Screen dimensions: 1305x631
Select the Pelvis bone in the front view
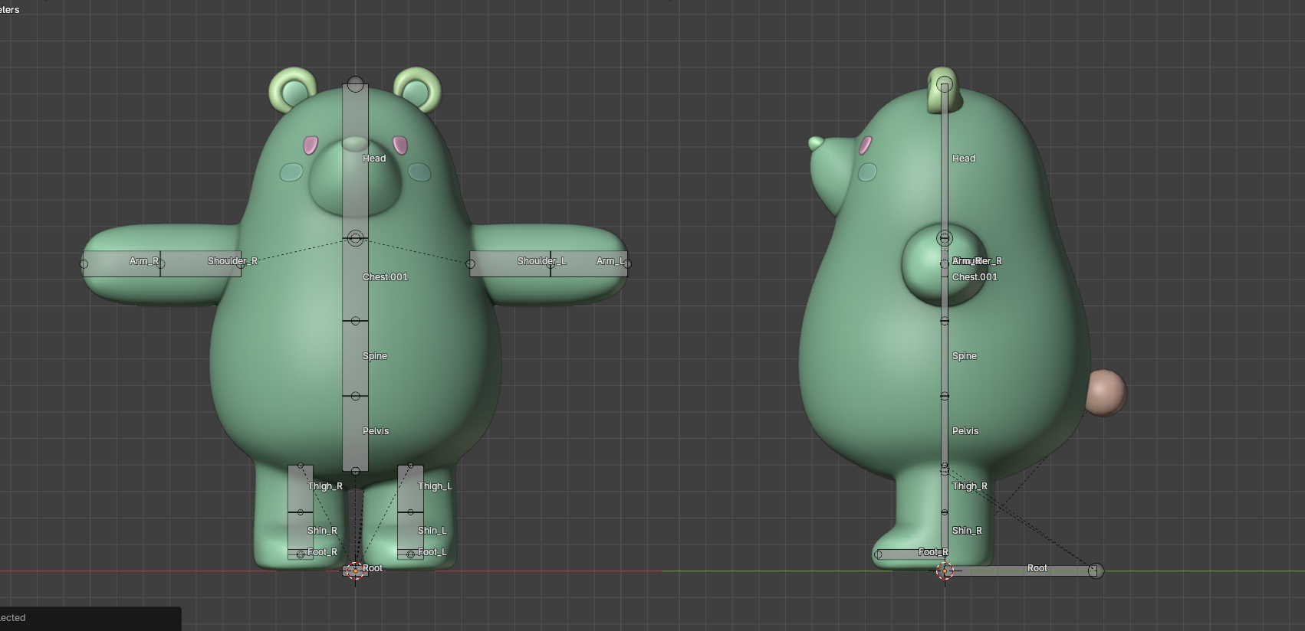[x=355, y=433]
